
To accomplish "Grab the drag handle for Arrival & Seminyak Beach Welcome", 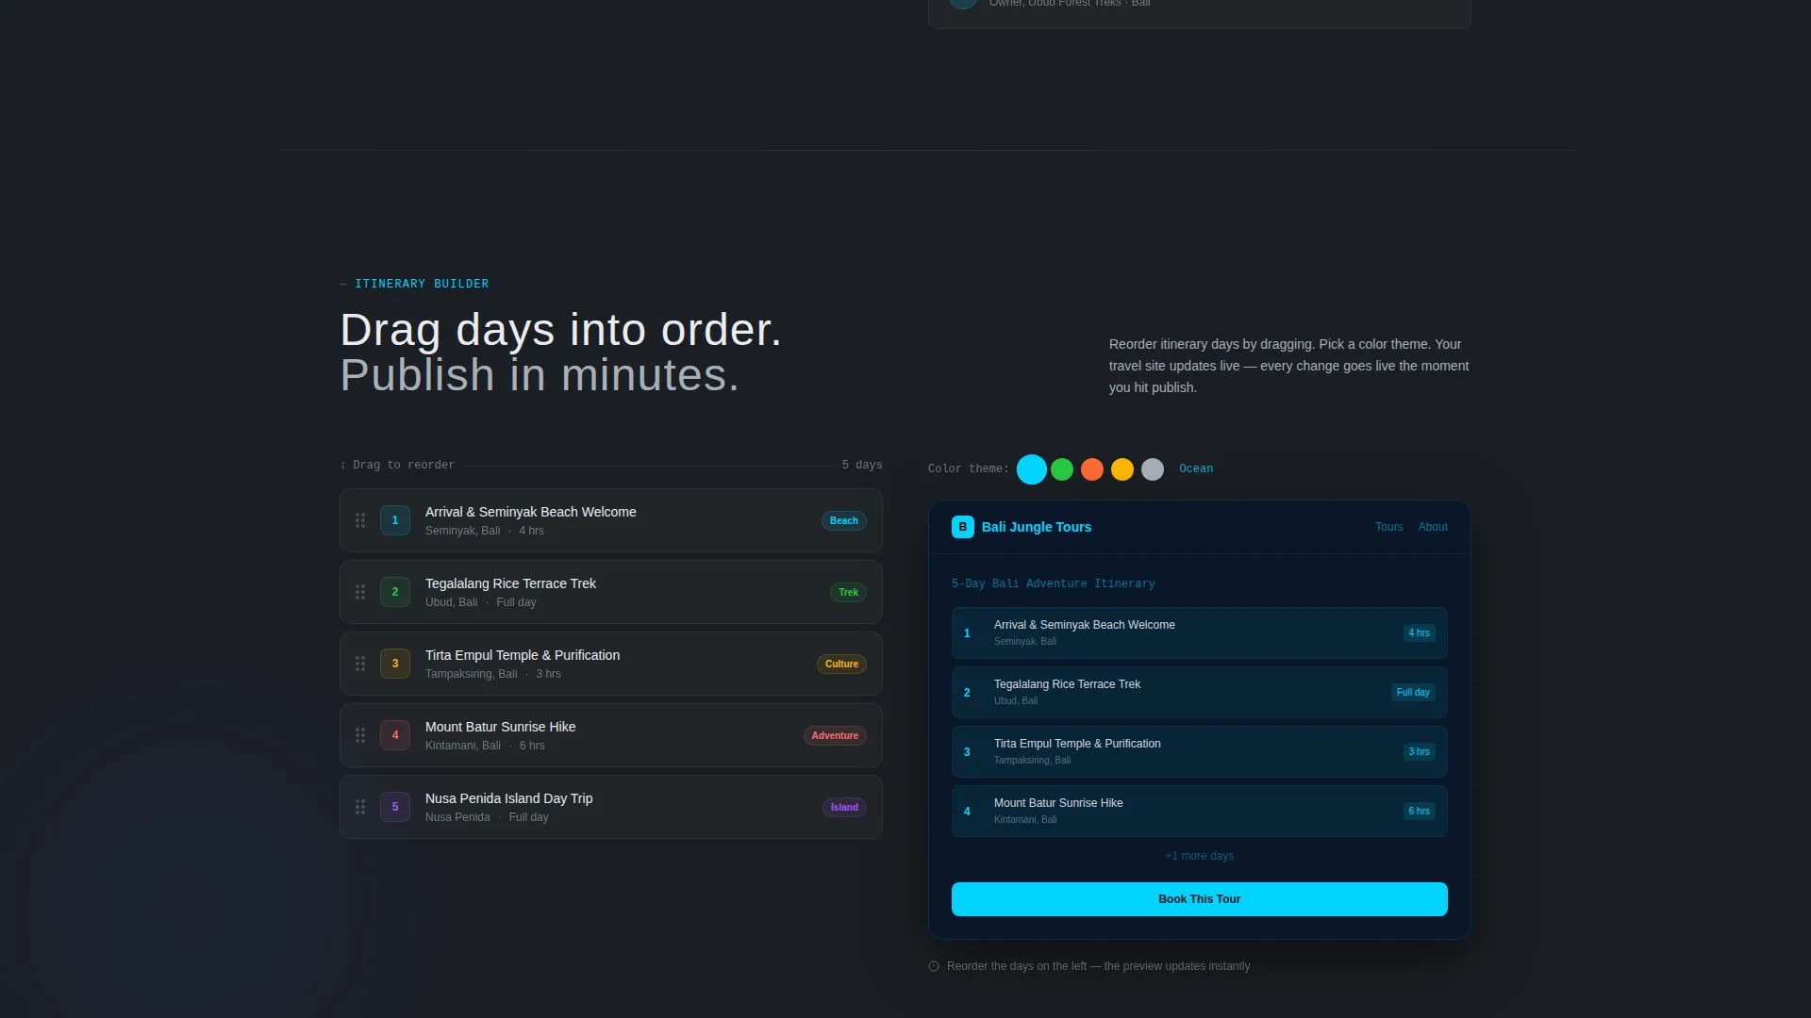I will 360,520.
